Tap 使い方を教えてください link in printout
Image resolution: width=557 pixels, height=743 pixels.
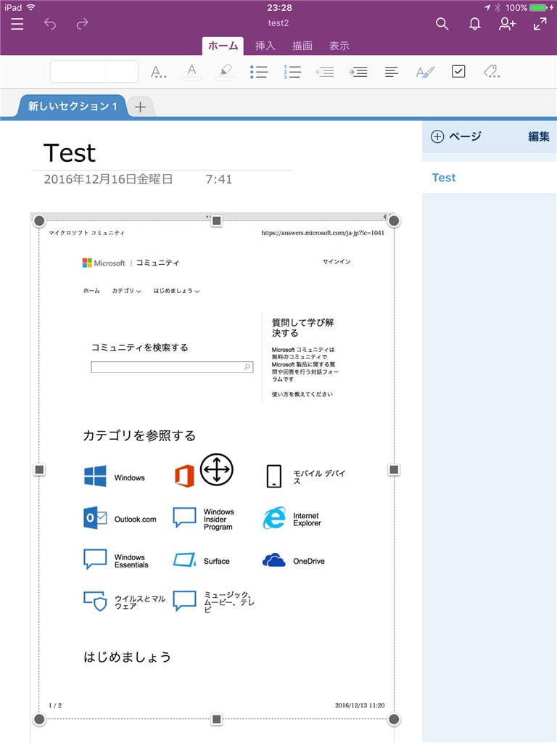pyautogui.click(x=302, y=394)
